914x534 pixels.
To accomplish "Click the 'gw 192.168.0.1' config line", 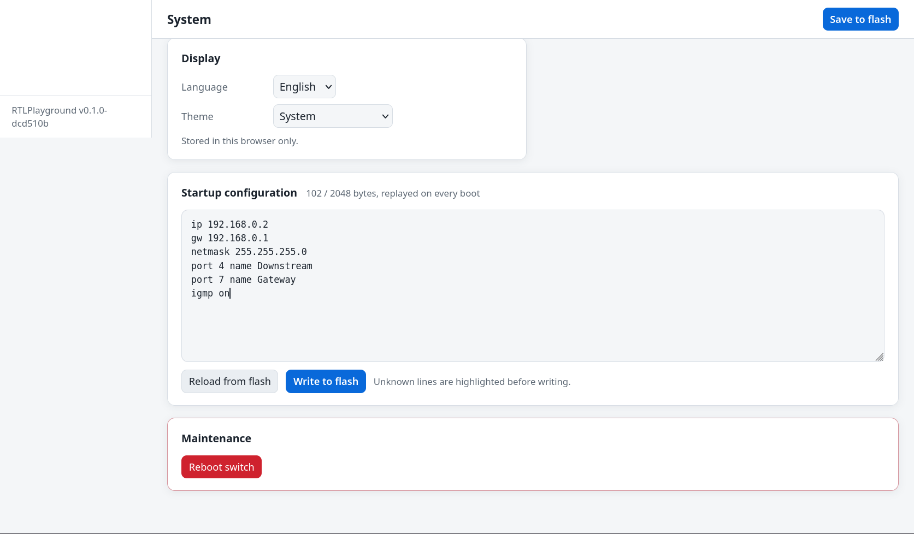I will (x=229, y=238).
